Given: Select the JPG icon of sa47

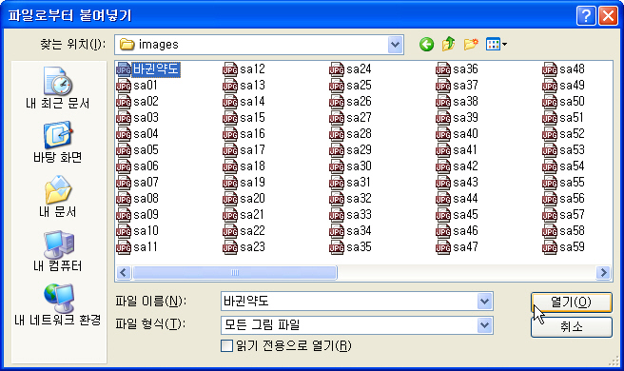Looking at the screenshot, I should [443, 246].
